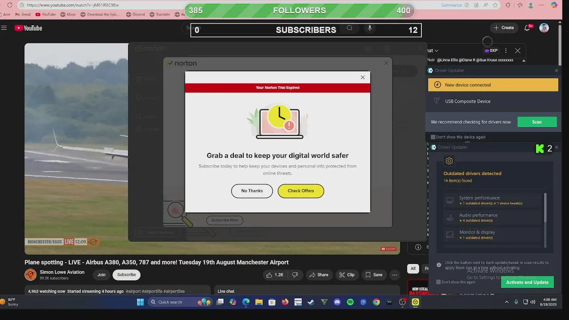Click the 0XP points badge in chat
The width and height of the screenshot is (569, 320).
pyautogui.click(x=491, y=51)
